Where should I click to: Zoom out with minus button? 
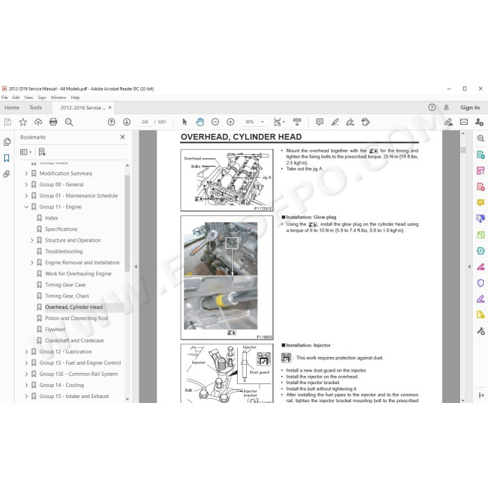[215, 122]
